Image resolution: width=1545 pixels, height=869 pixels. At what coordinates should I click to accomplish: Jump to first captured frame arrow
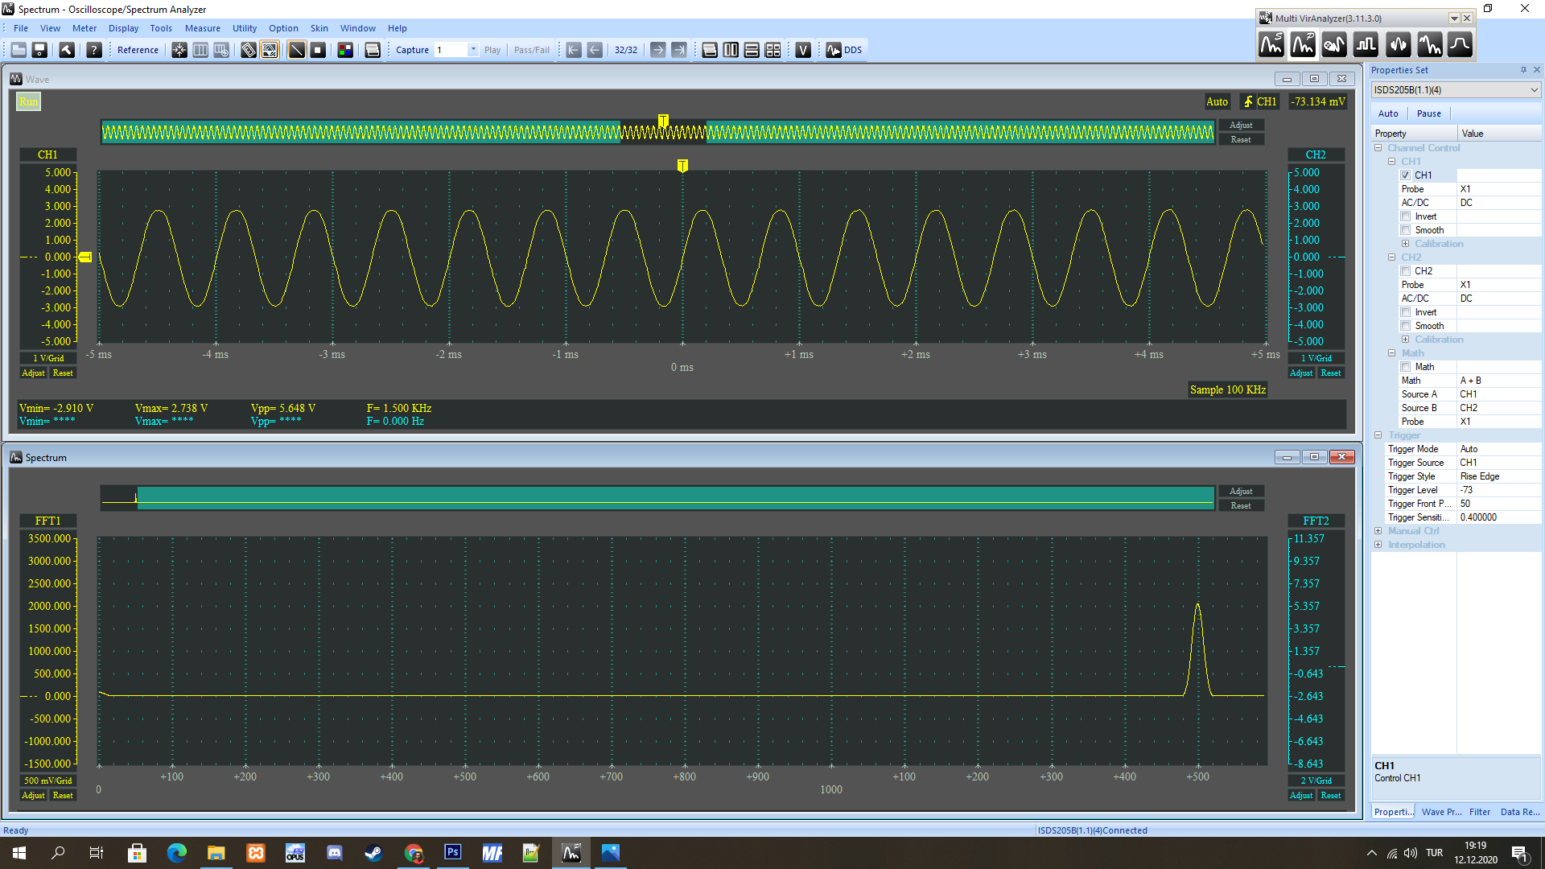(x=574, y=50)
